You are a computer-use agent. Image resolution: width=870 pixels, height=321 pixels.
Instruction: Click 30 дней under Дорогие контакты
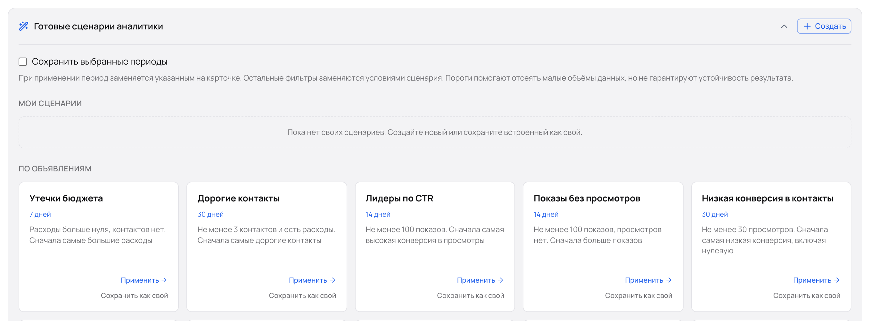tap(210, 215)
